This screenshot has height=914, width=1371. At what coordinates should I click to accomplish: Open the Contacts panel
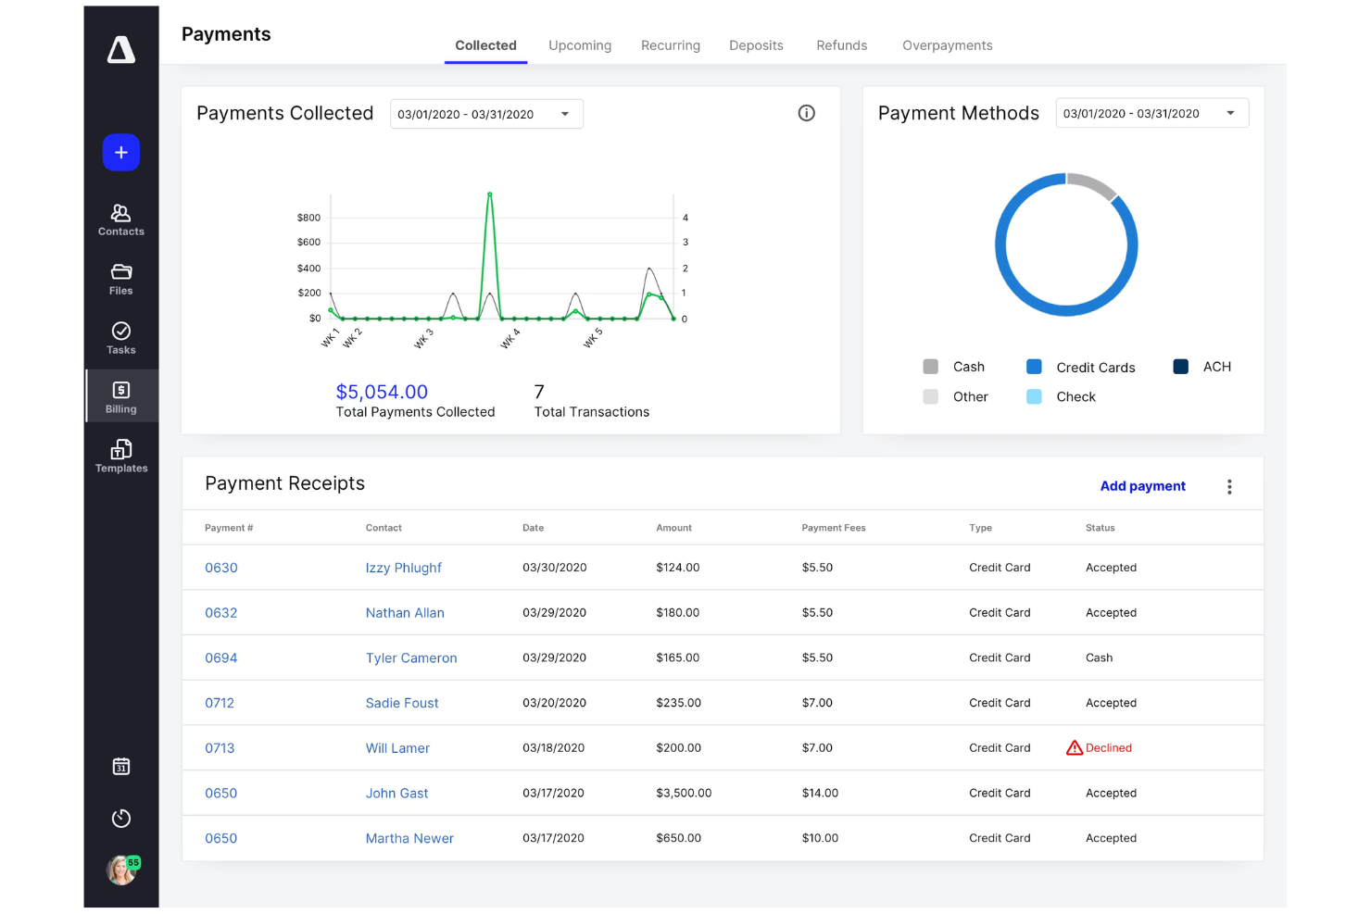(x=120, y=219)
